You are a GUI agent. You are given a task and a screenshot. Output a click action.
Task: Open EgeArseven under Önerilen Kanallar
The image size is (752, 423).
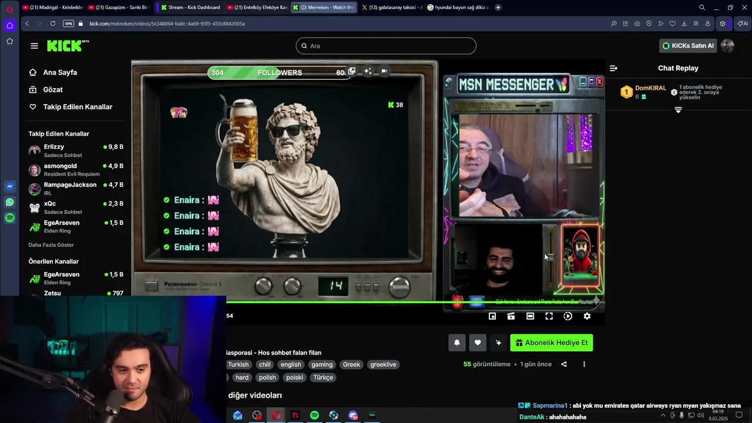point(76,278)
